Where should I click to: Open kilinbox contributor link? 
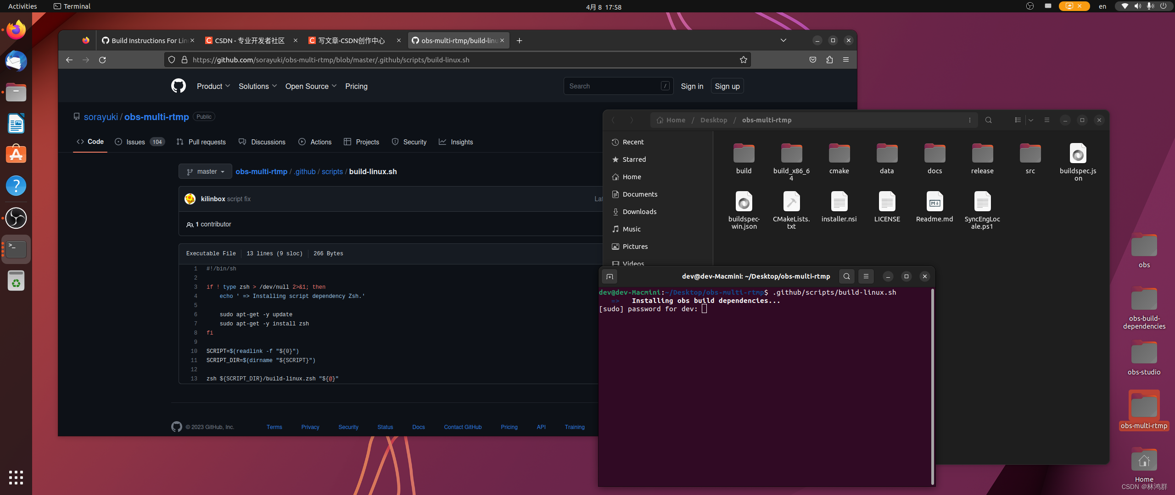(213, 199)
